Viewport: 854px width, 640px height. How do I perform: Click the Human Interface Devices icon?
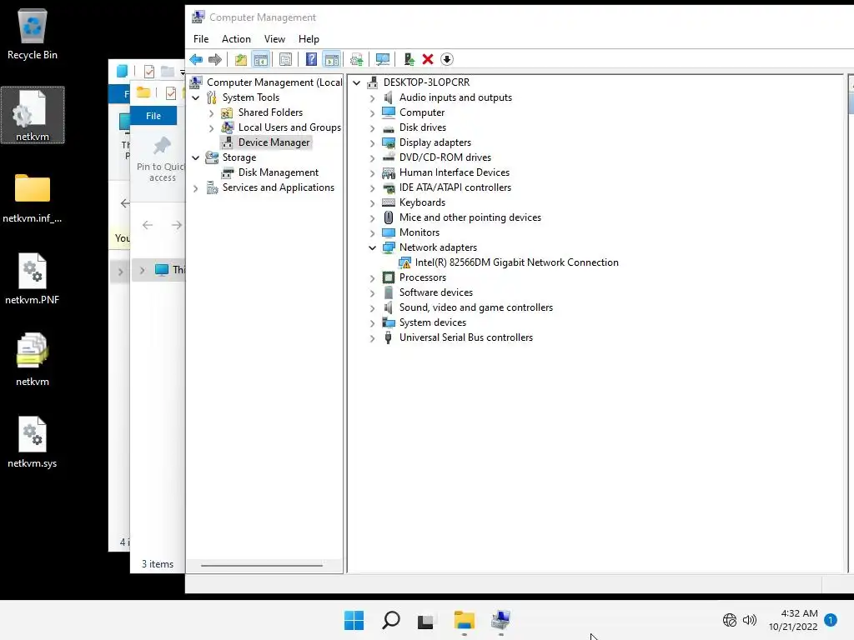click(389, 172)
